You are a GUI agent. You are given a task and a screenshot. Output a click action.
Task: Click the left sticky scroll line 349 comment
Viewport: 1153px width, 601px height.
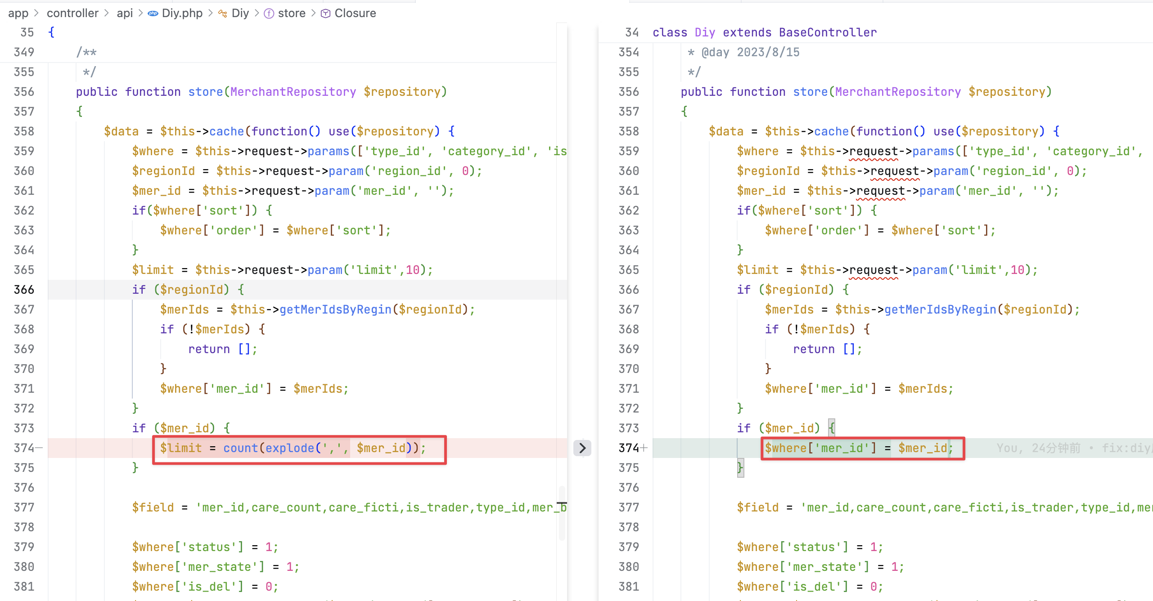point(86,52)
